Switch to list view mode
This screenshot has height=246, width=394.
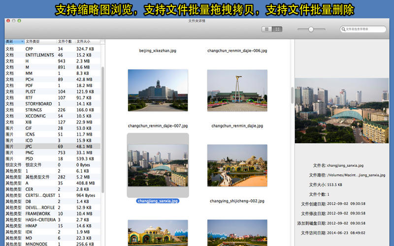267,30
